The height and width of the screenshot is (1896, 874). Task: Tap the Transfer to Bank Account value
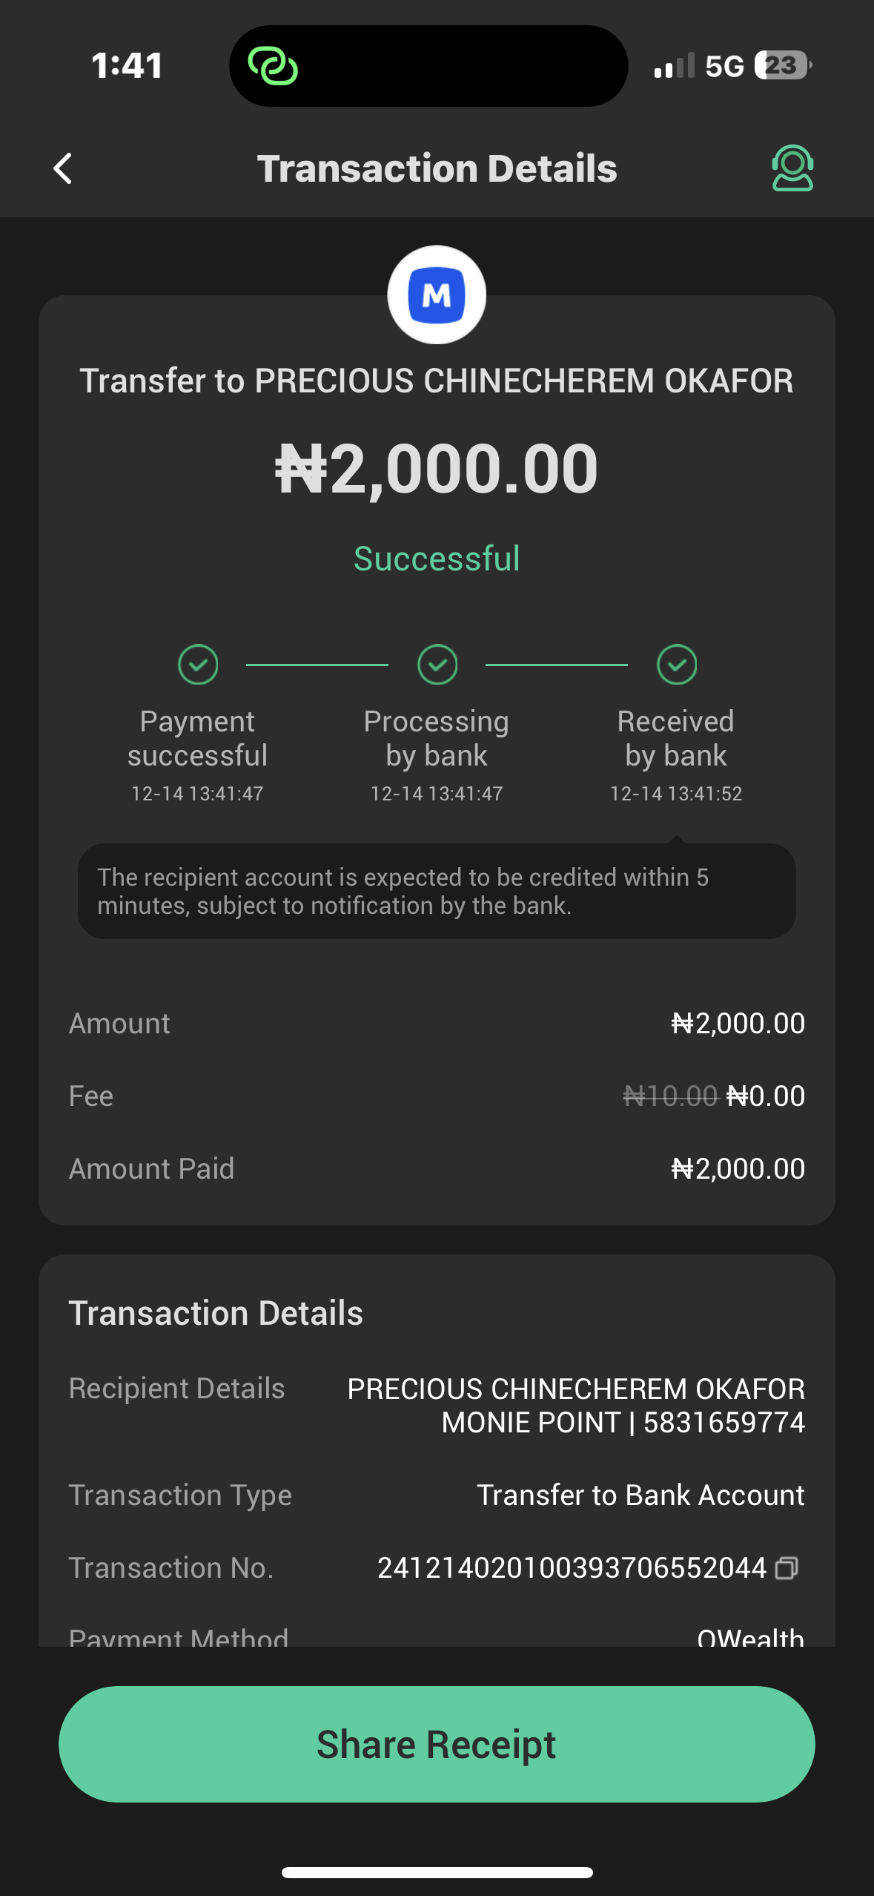tap(640, 1495)
